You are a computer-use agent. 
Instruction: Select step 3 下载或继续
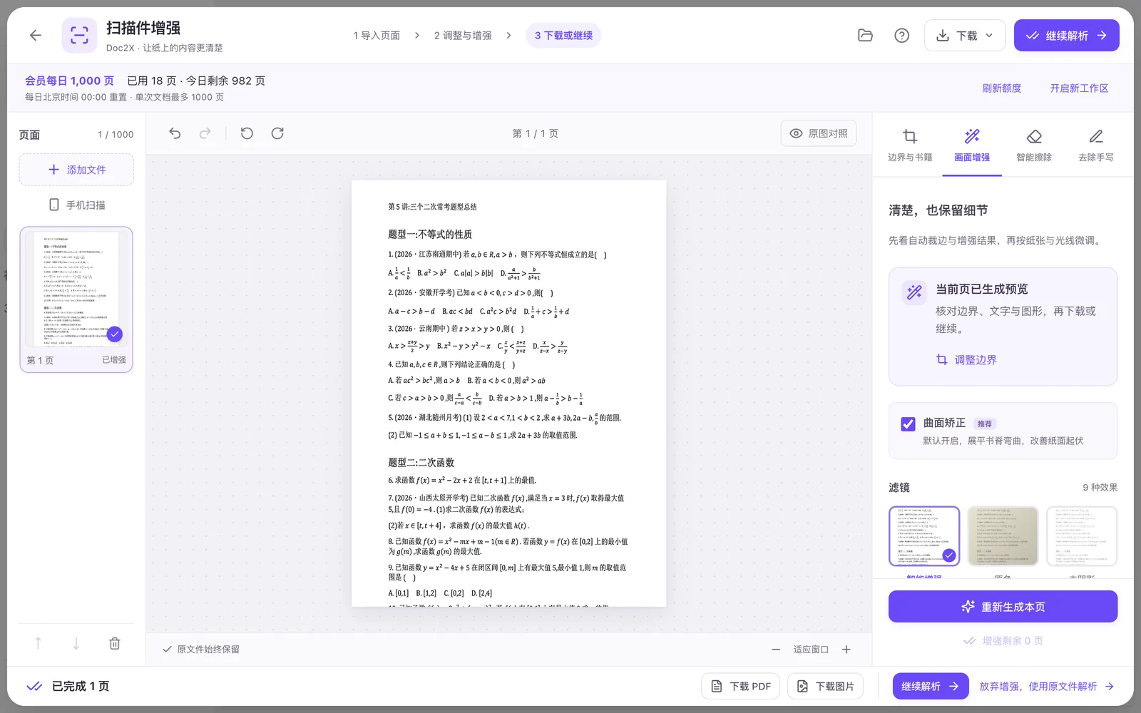563,36
